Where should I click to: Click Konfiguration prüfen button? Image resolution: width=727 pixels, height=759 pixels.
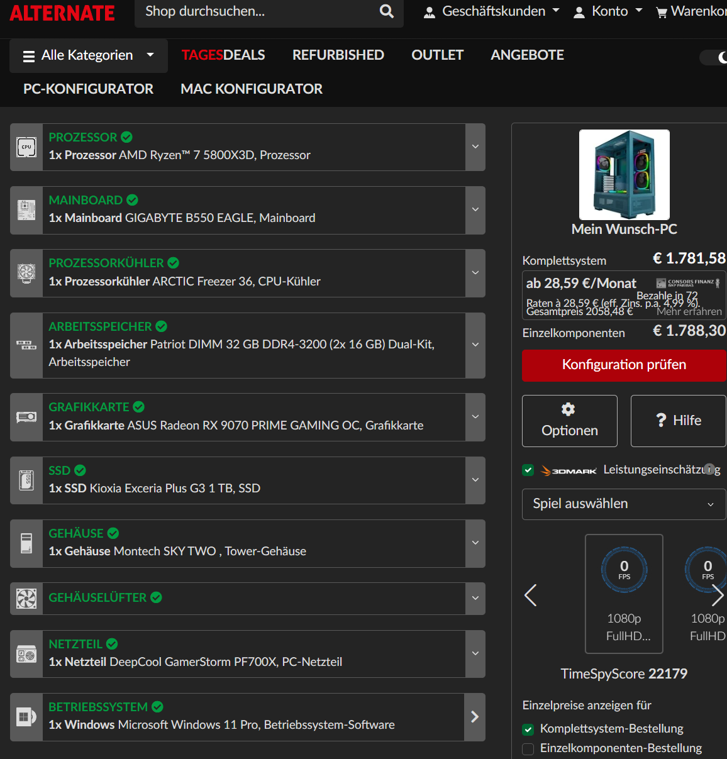click(x=624, y=365)
